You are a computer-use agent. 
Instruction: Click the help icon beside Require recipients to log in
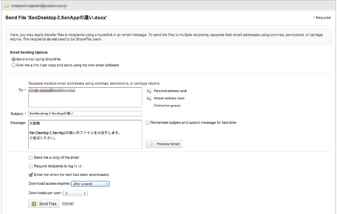80,166
